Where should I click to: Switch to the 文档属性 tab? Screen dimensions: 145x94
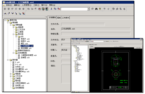click(52, 18)
